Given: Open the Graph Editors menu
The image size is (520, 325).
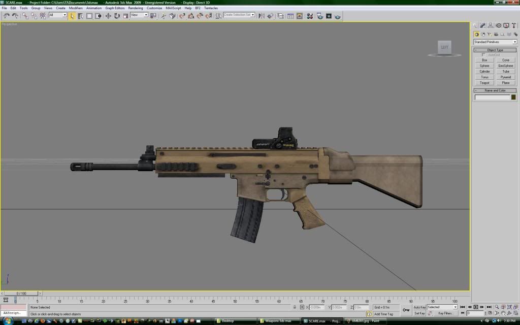Looking at the screenshot, I should [x=115, y=8].
